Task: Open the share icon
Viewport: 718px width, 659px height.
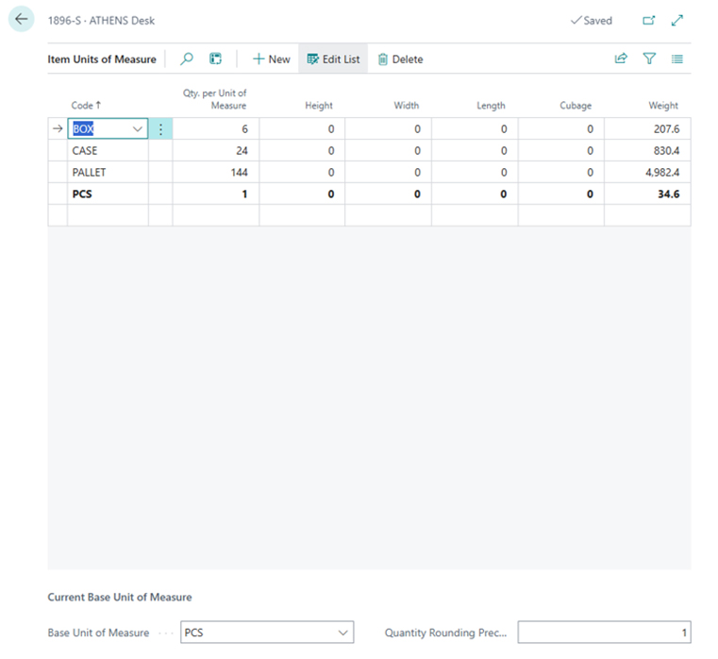Action: pyautogui.click(x=621, y=59)
